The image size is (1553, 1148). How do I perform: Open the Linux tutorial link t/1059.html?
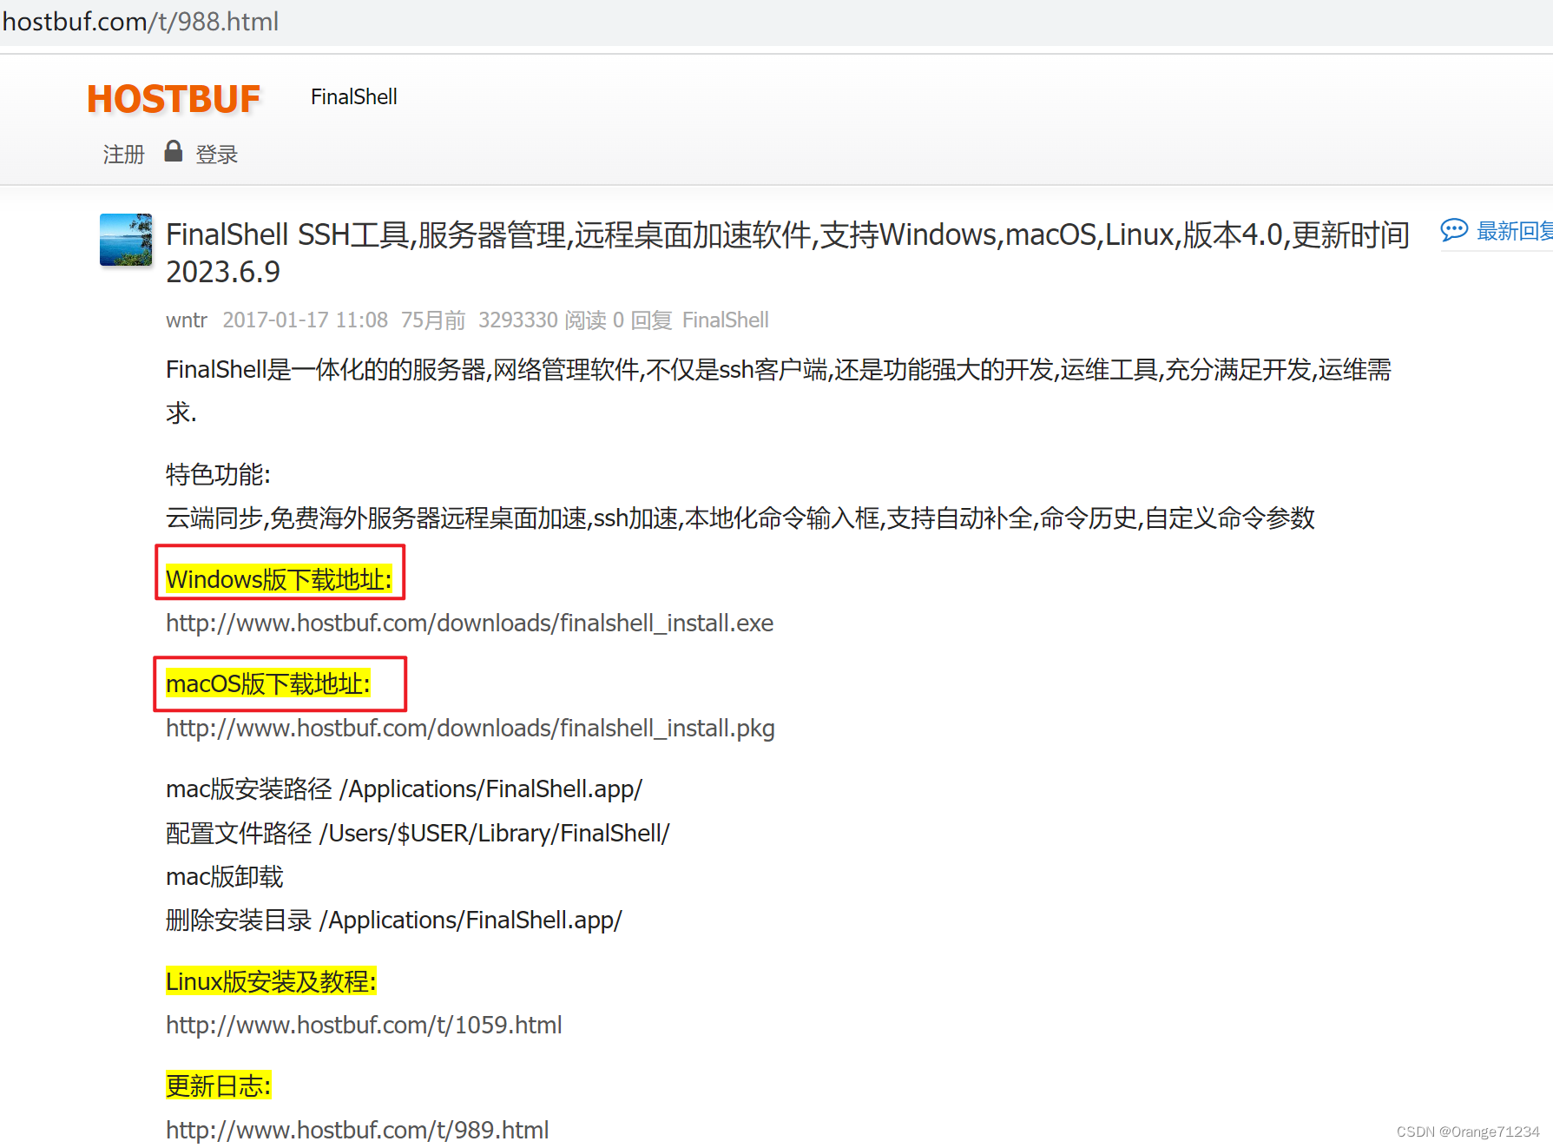pos(364,1026)
